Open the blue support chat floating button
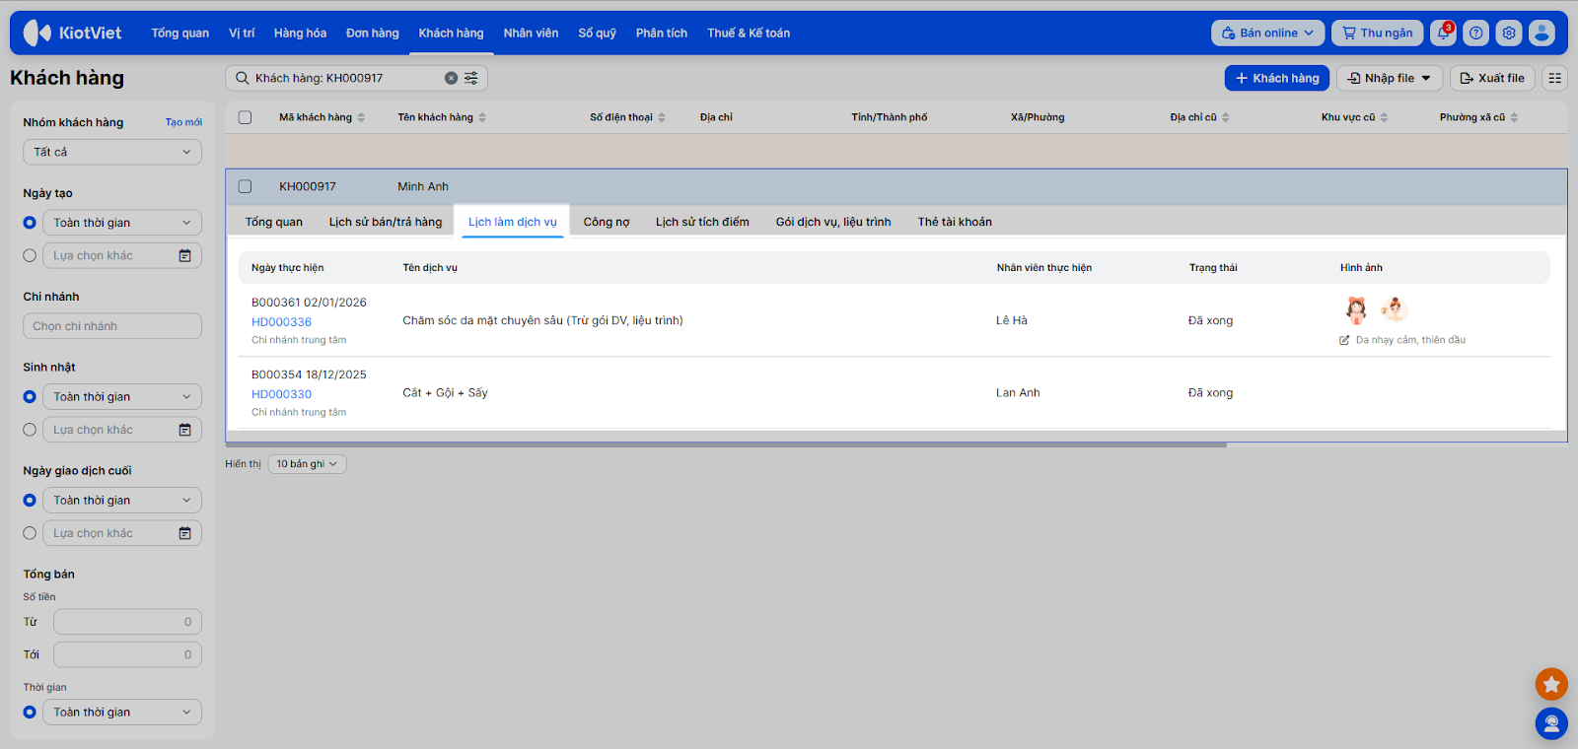 [1551, 723]
